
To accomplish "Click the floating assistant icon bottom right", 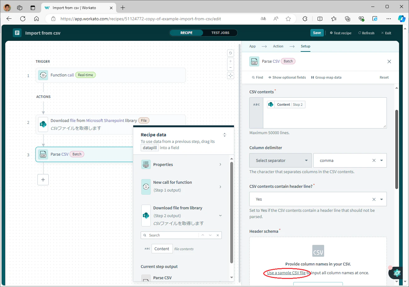I will pyautogui.click(x=397, y=273).
